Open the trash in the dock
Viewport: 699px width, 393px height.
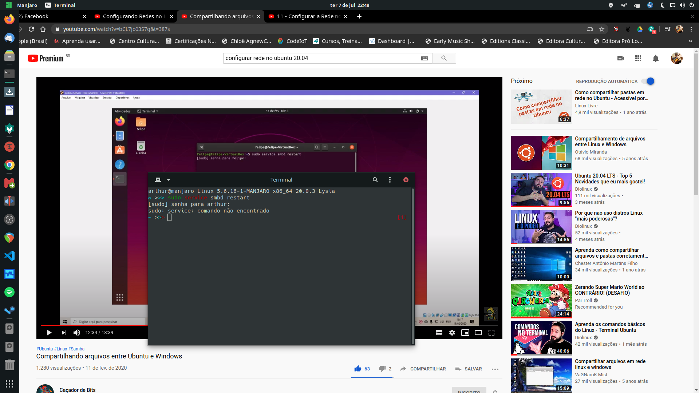pos(9,365)
